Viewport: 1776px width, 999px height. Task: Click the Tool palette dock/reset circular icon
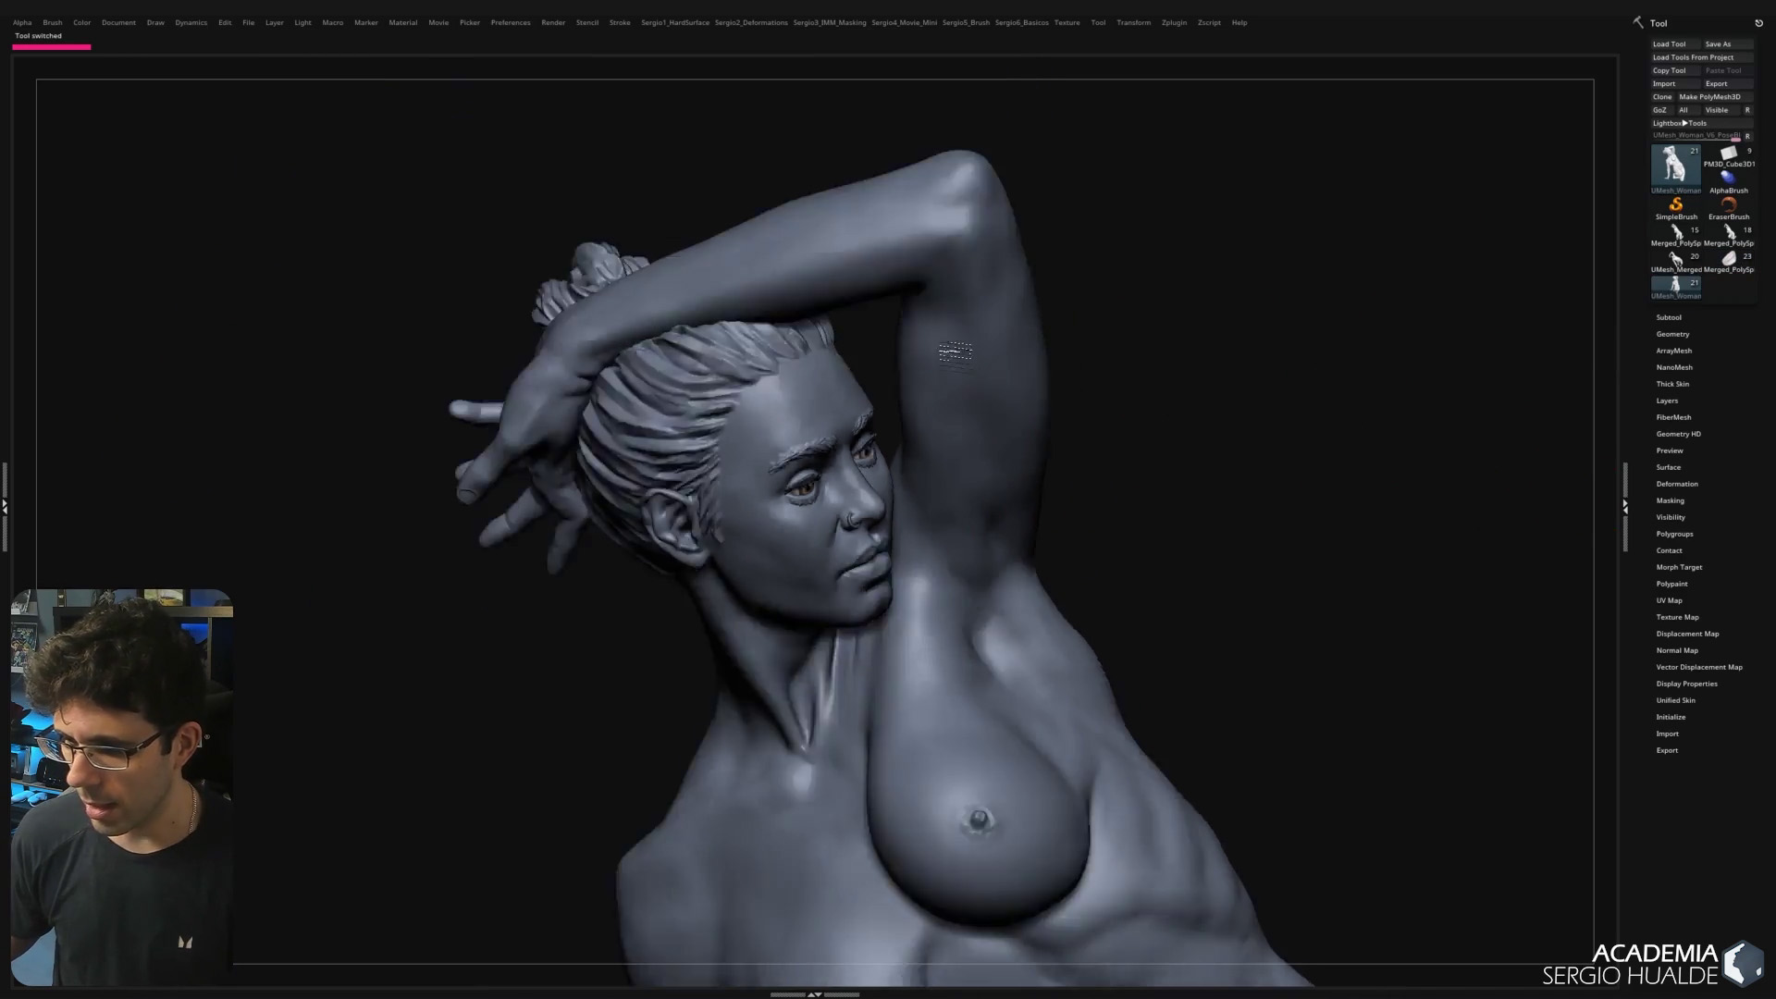(x=1758, y=23)
